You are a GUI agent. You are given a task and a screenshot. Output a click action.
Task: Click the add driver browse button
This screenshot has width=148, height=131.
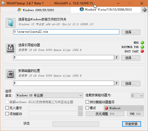[80, 114]
